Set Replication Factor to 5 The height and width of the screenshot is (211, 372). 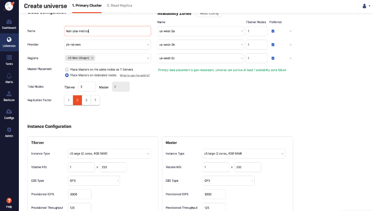point(86,100)
